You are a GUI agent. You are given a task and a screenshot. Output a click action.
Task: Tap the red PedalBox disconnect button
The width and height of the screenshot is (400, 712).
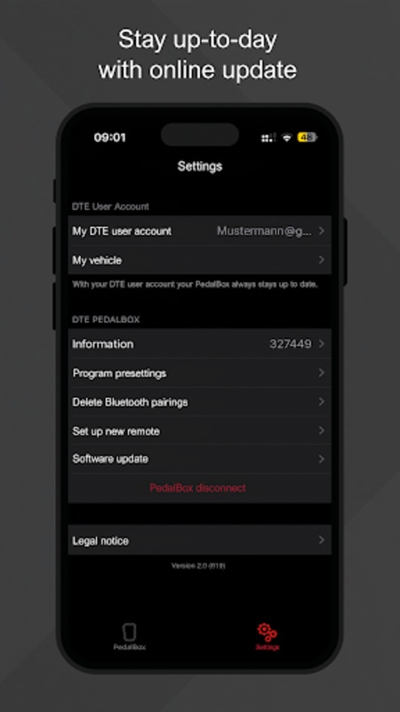(x=197, y=488)
